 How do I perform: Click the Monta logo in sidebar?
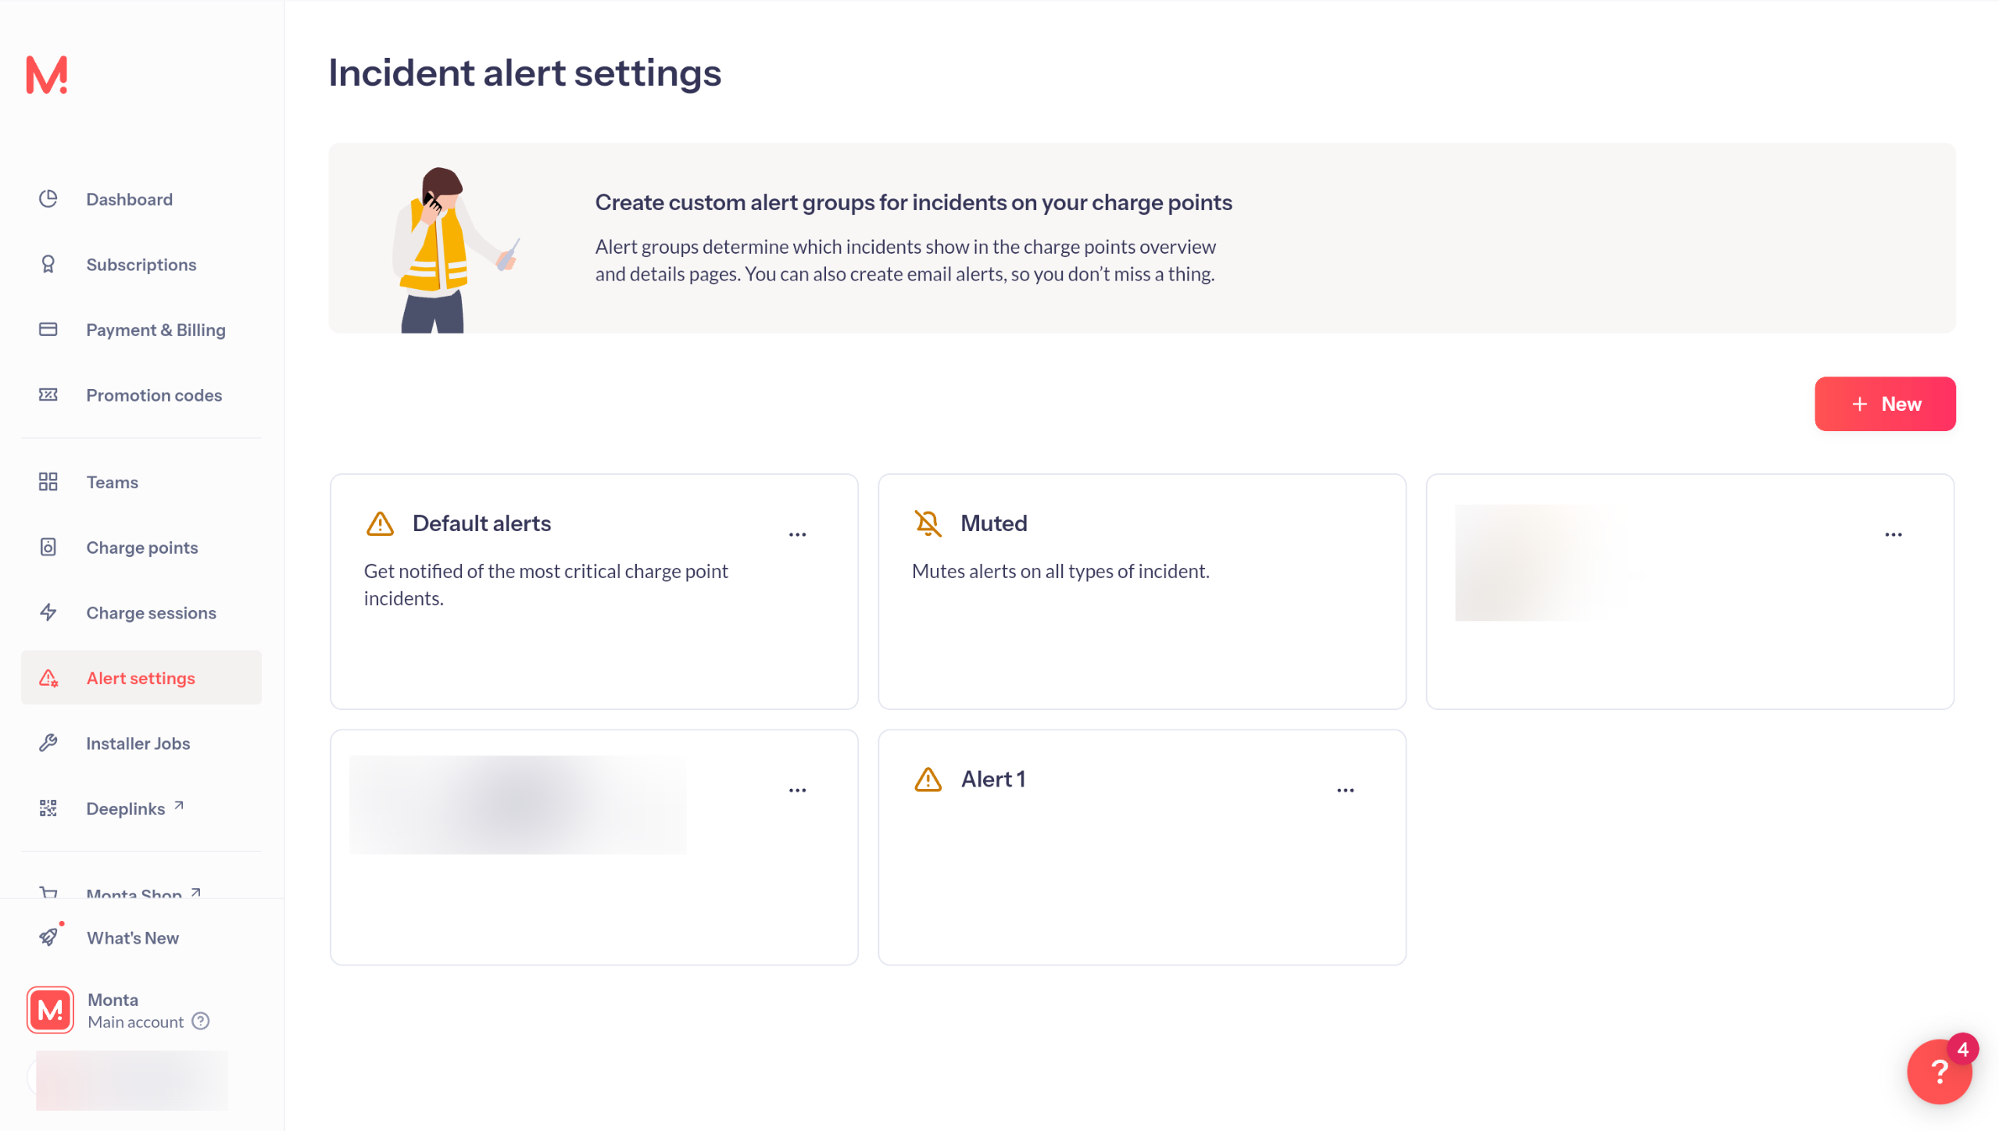click(47, 75)
